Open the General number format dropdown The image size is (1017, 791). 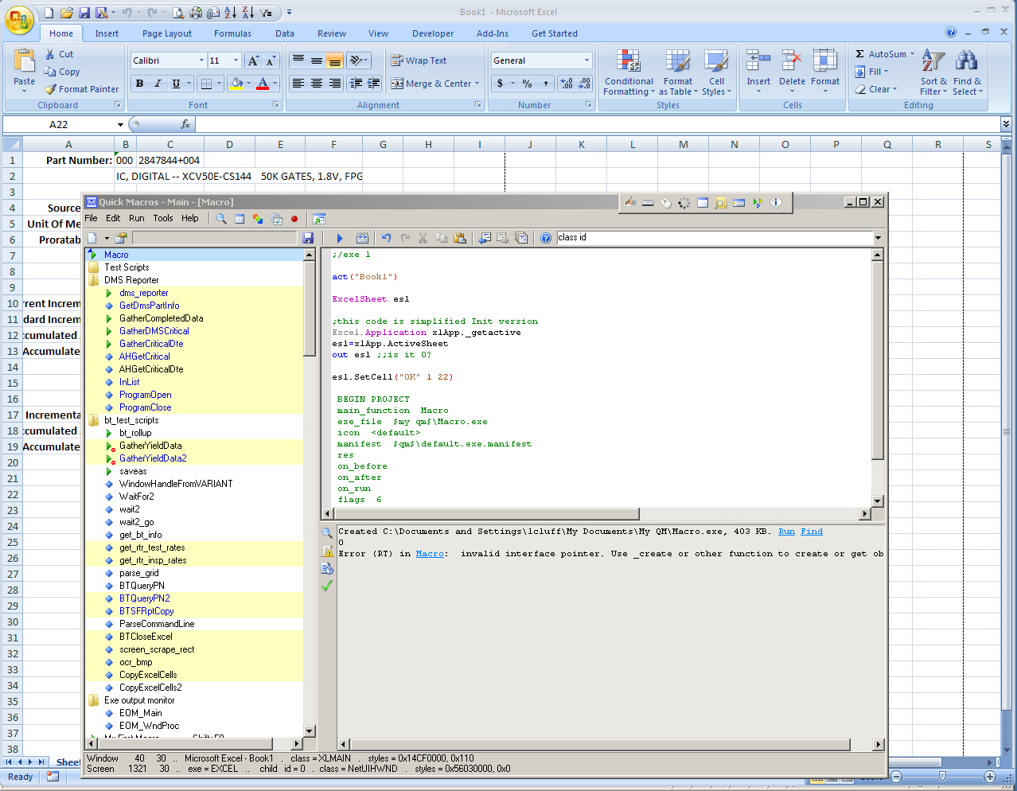click(x=586, y=60)
